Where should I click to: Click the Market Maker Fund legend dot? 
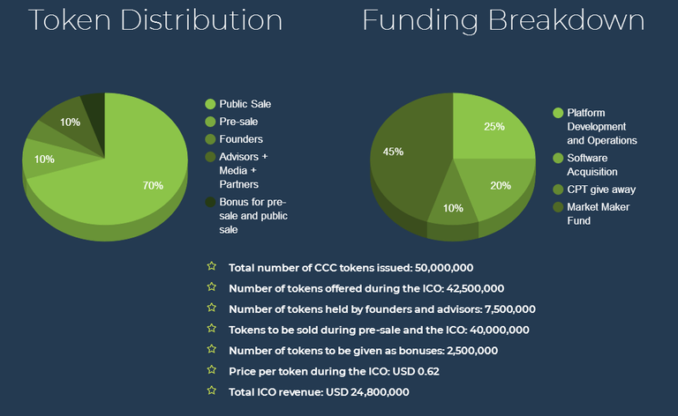pos(558,207)
